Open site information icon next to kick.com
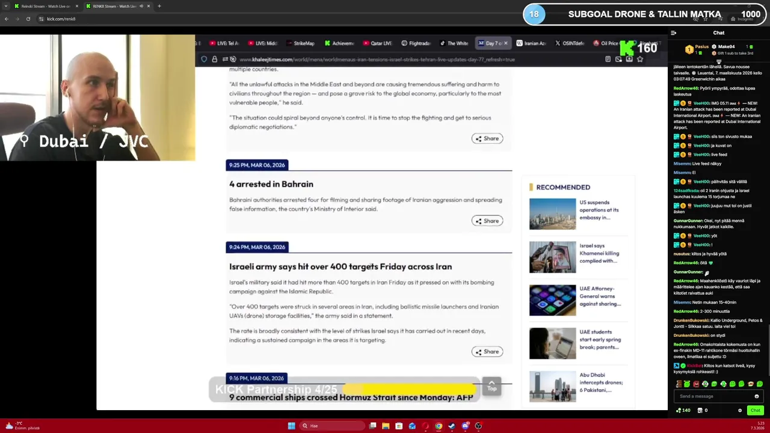Viewport: 770px width, 433px height. coord(41,19)
